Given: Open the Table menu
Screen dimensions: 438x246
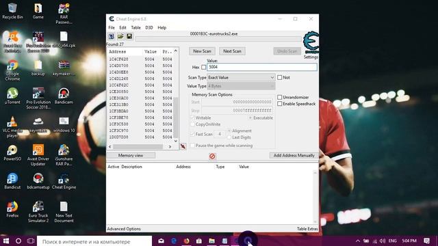Looking at the screenshot, I should click(x=136, y=27).
